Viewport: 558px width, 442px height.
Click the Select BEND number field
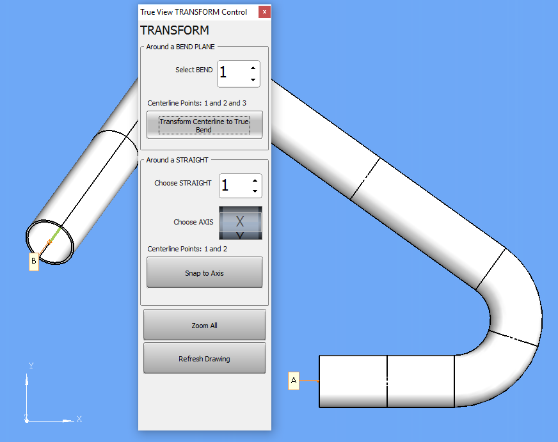(x=232, y=74)
